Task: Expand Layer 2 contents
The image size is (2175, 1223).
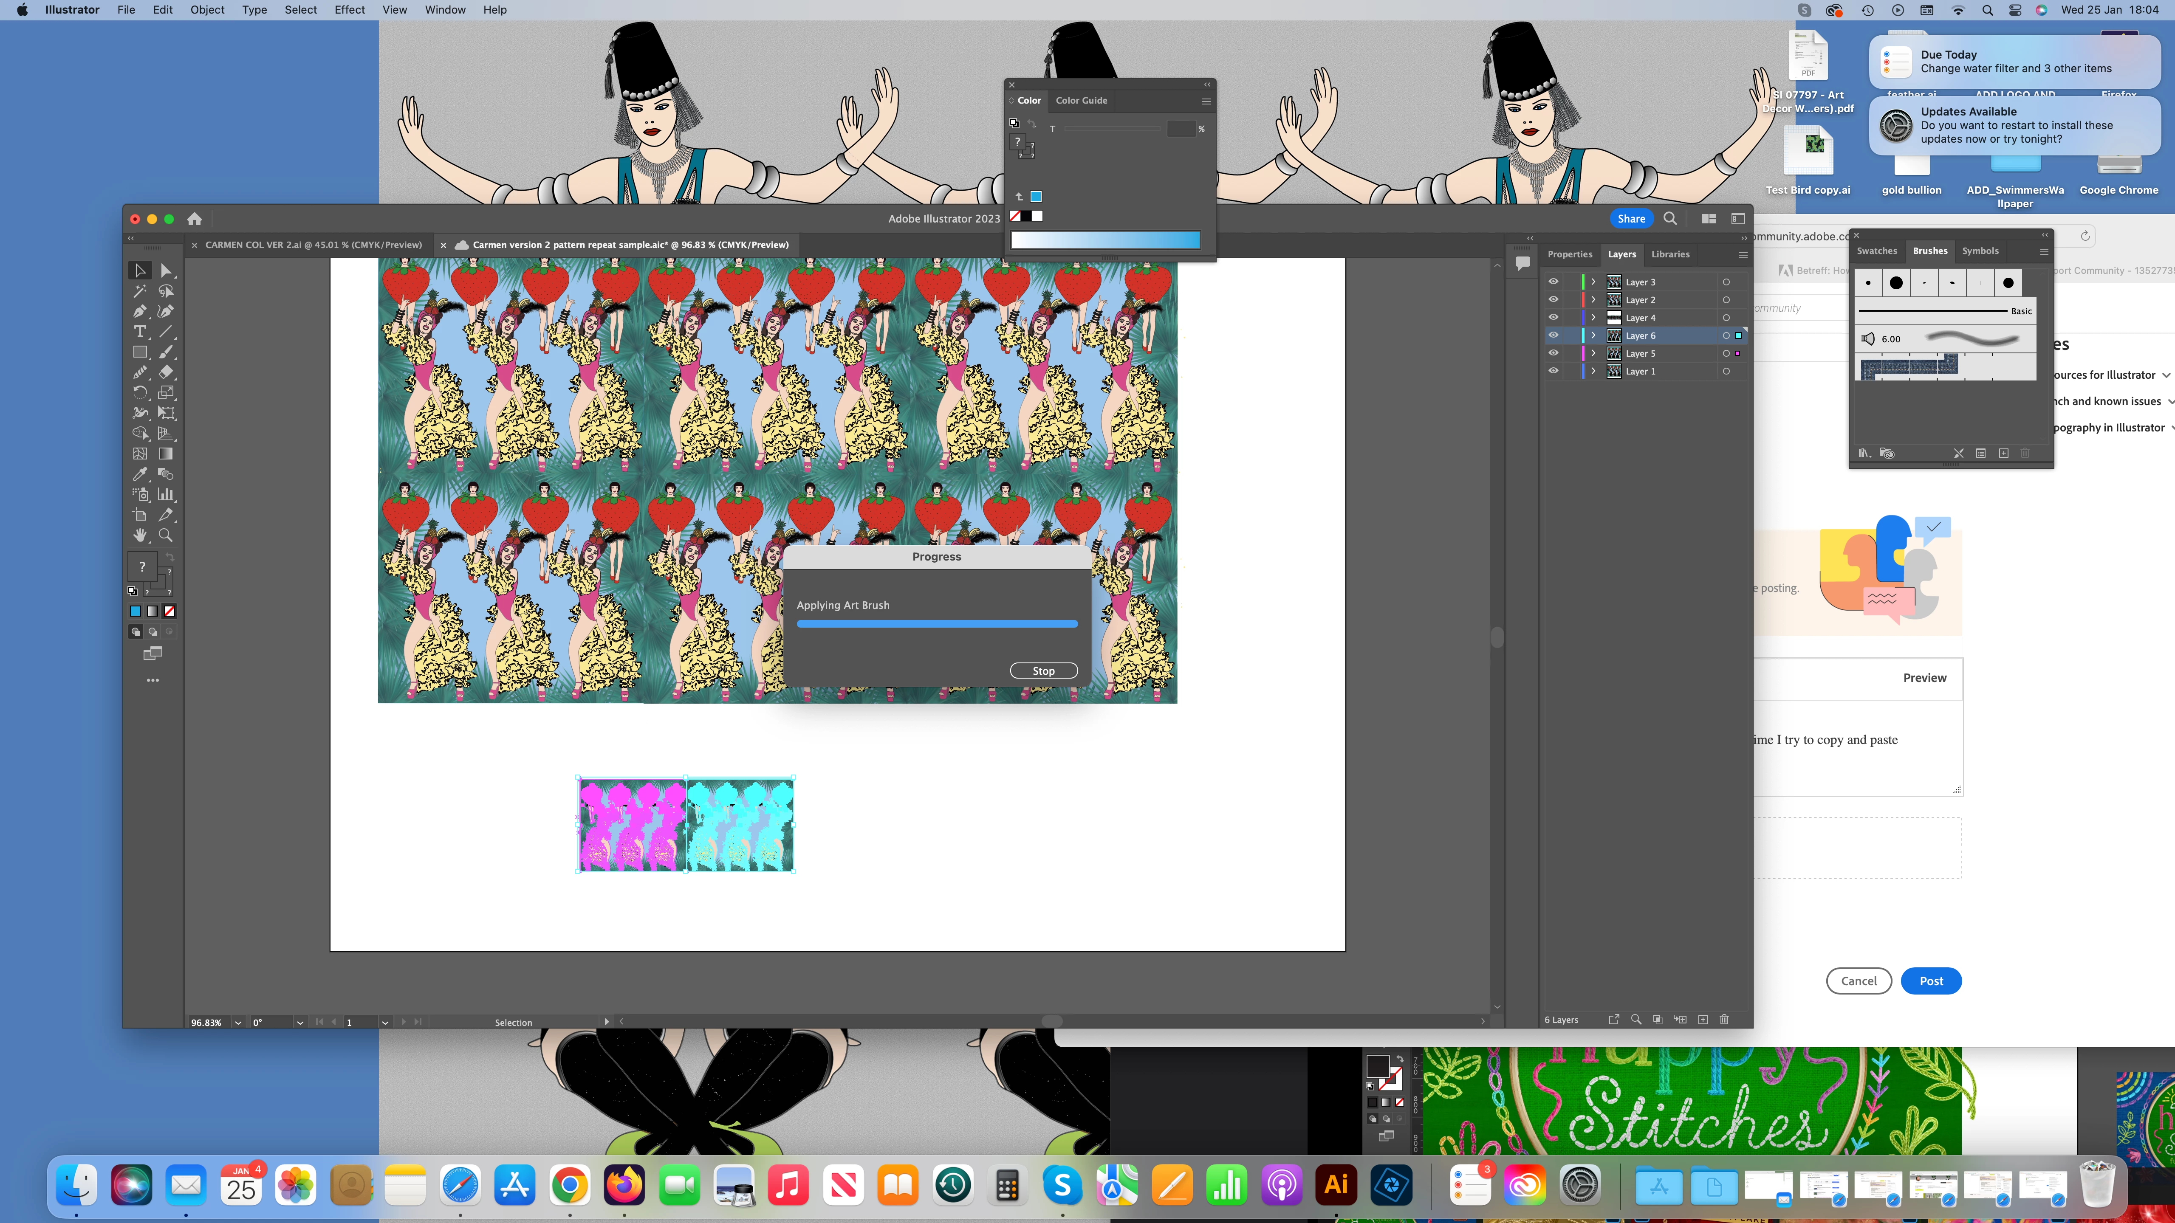Action: coord(1593,300)
